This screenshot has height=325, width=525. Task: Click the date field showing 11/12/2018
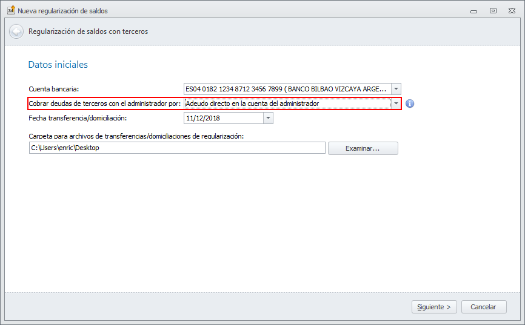pyautogui.click(x=223, y=118)
